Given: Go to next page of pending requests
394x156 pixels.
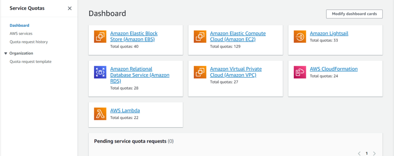Looking at the screenshot, I should (374, 153).
